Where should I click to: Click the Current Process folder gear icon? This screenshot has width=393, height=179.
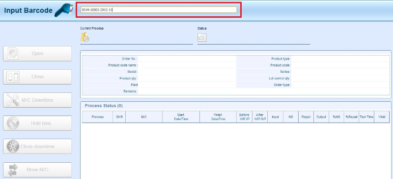tap(84, 37)
